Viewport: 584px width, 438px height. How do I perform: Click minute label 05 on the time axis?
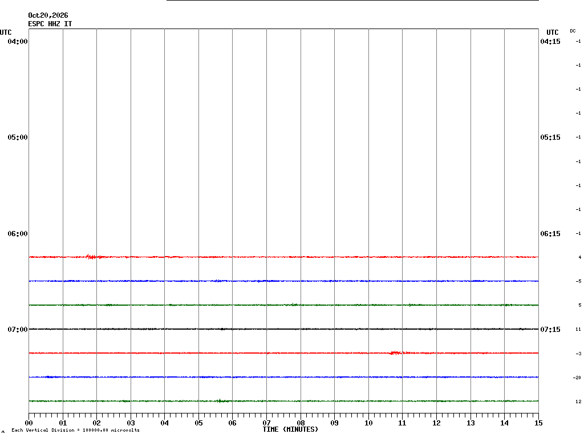point(199,423)
